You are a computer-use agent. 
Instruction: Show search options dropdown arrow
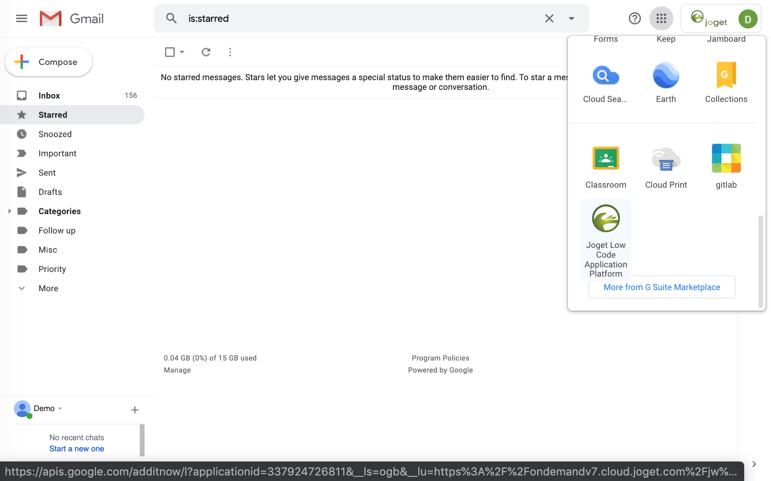[x=571, y=19]
